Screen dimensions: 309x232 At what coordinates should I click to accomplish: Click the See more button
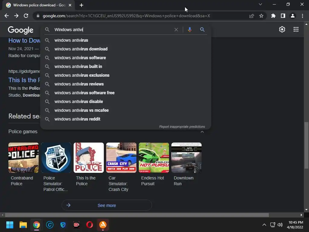point(107,205)
